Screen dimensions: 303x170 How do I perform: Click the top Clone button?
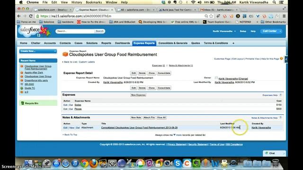(151, 73)
